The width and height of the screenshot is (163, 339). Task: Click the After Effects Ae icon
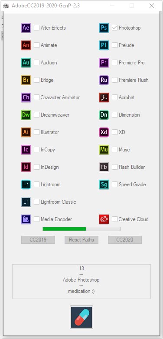tap(26, 28)
